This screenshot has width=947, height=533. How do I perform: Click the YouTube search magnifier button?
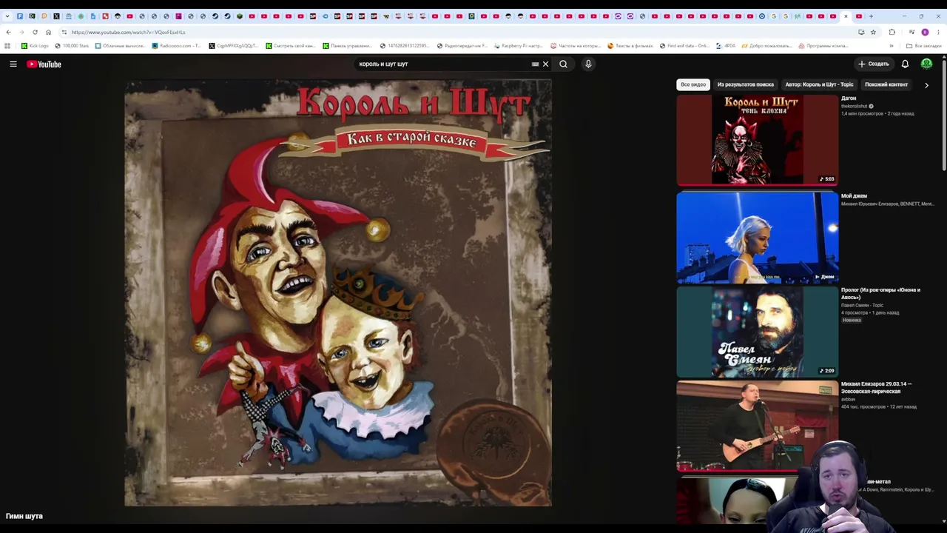564,64
